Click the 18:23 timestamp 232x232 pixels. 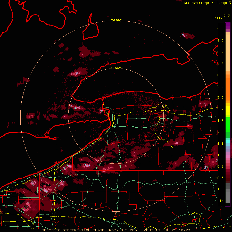click(185, 230)
